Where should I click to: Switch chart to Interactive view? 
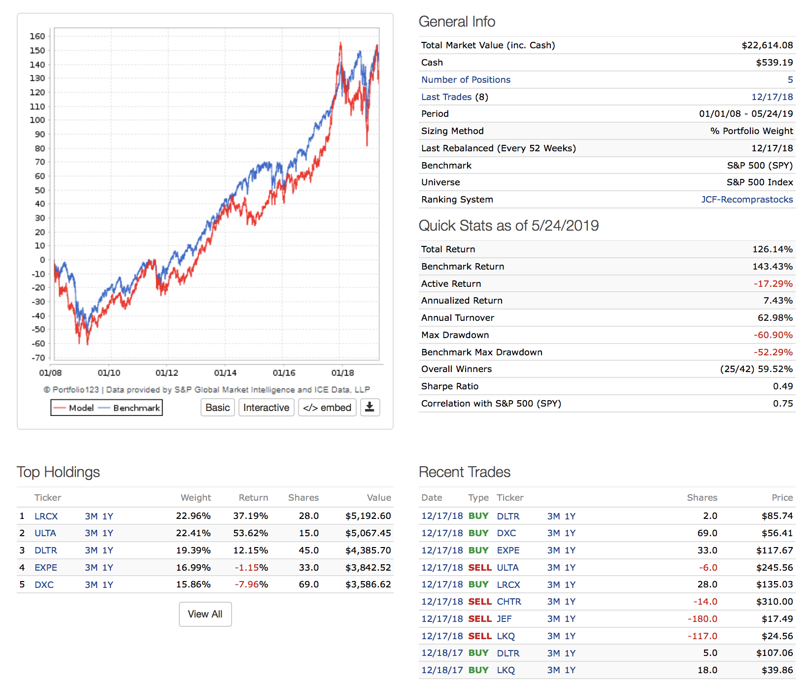click(x=266, y=408)
